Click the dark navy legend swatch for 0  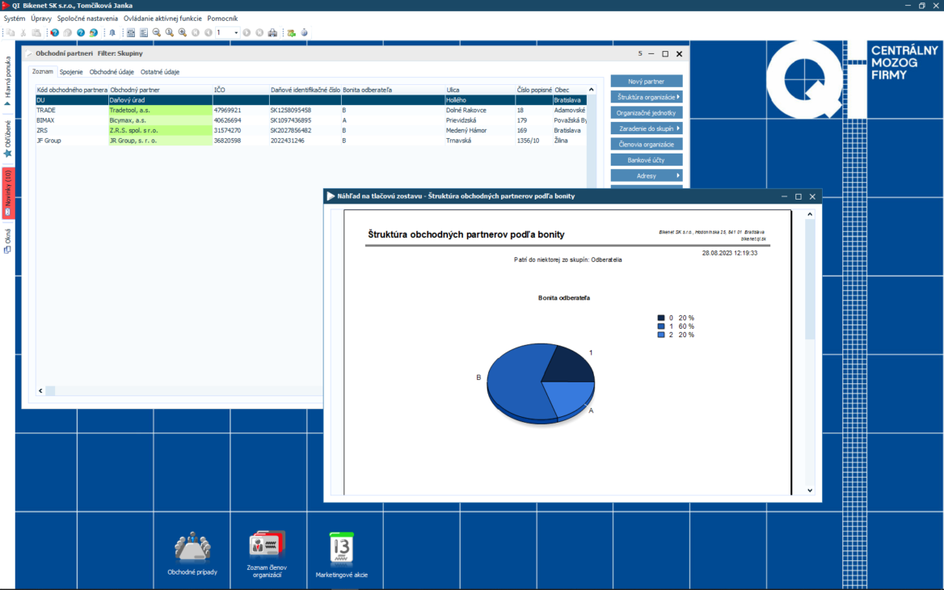[x=661, y=318]
